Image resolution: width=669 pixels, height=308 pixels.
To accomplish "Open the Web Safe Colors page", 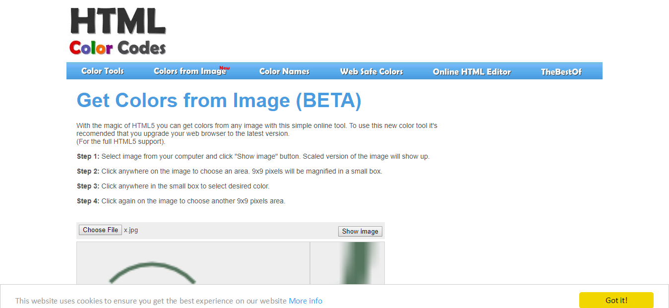I will click(x=371, y=71).
